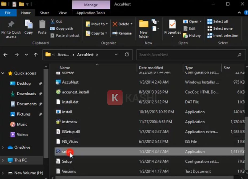
Task: Select the ISSetup.dll file in list
Action: click(71, 132)
